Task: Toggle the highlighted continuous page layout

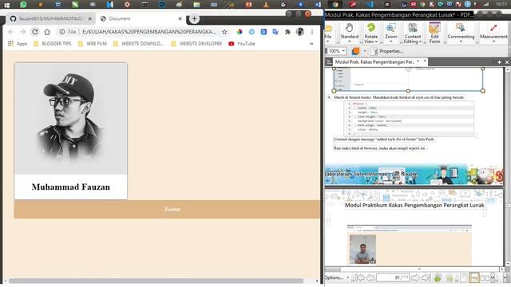Action: pos(474,277)
